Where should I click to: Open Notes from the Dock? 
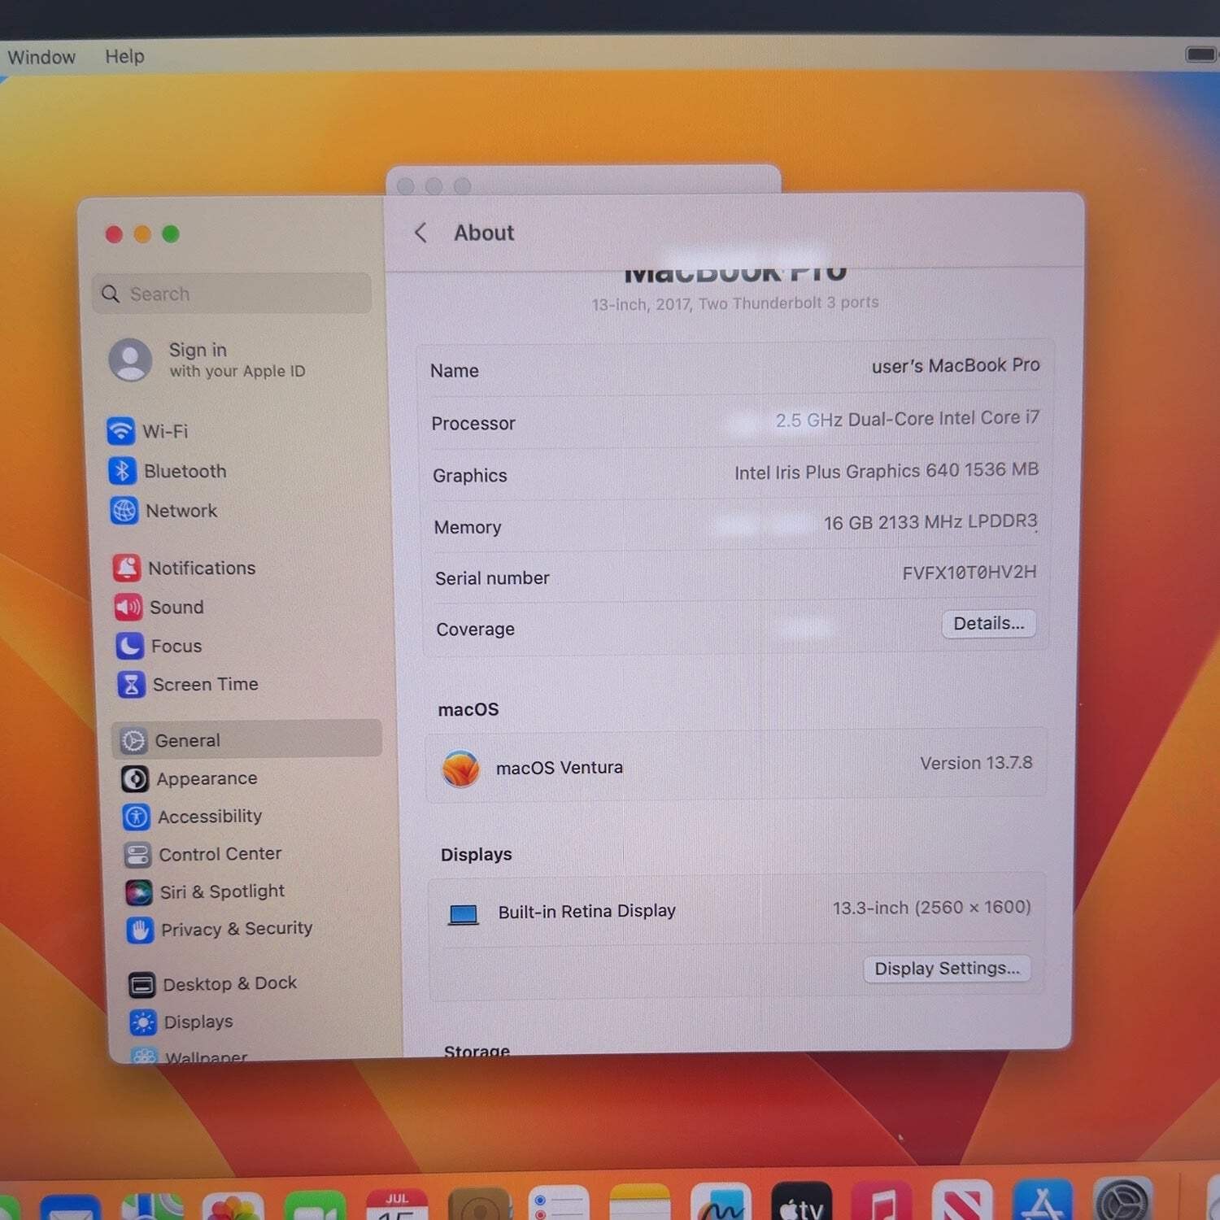[640, 1202]
